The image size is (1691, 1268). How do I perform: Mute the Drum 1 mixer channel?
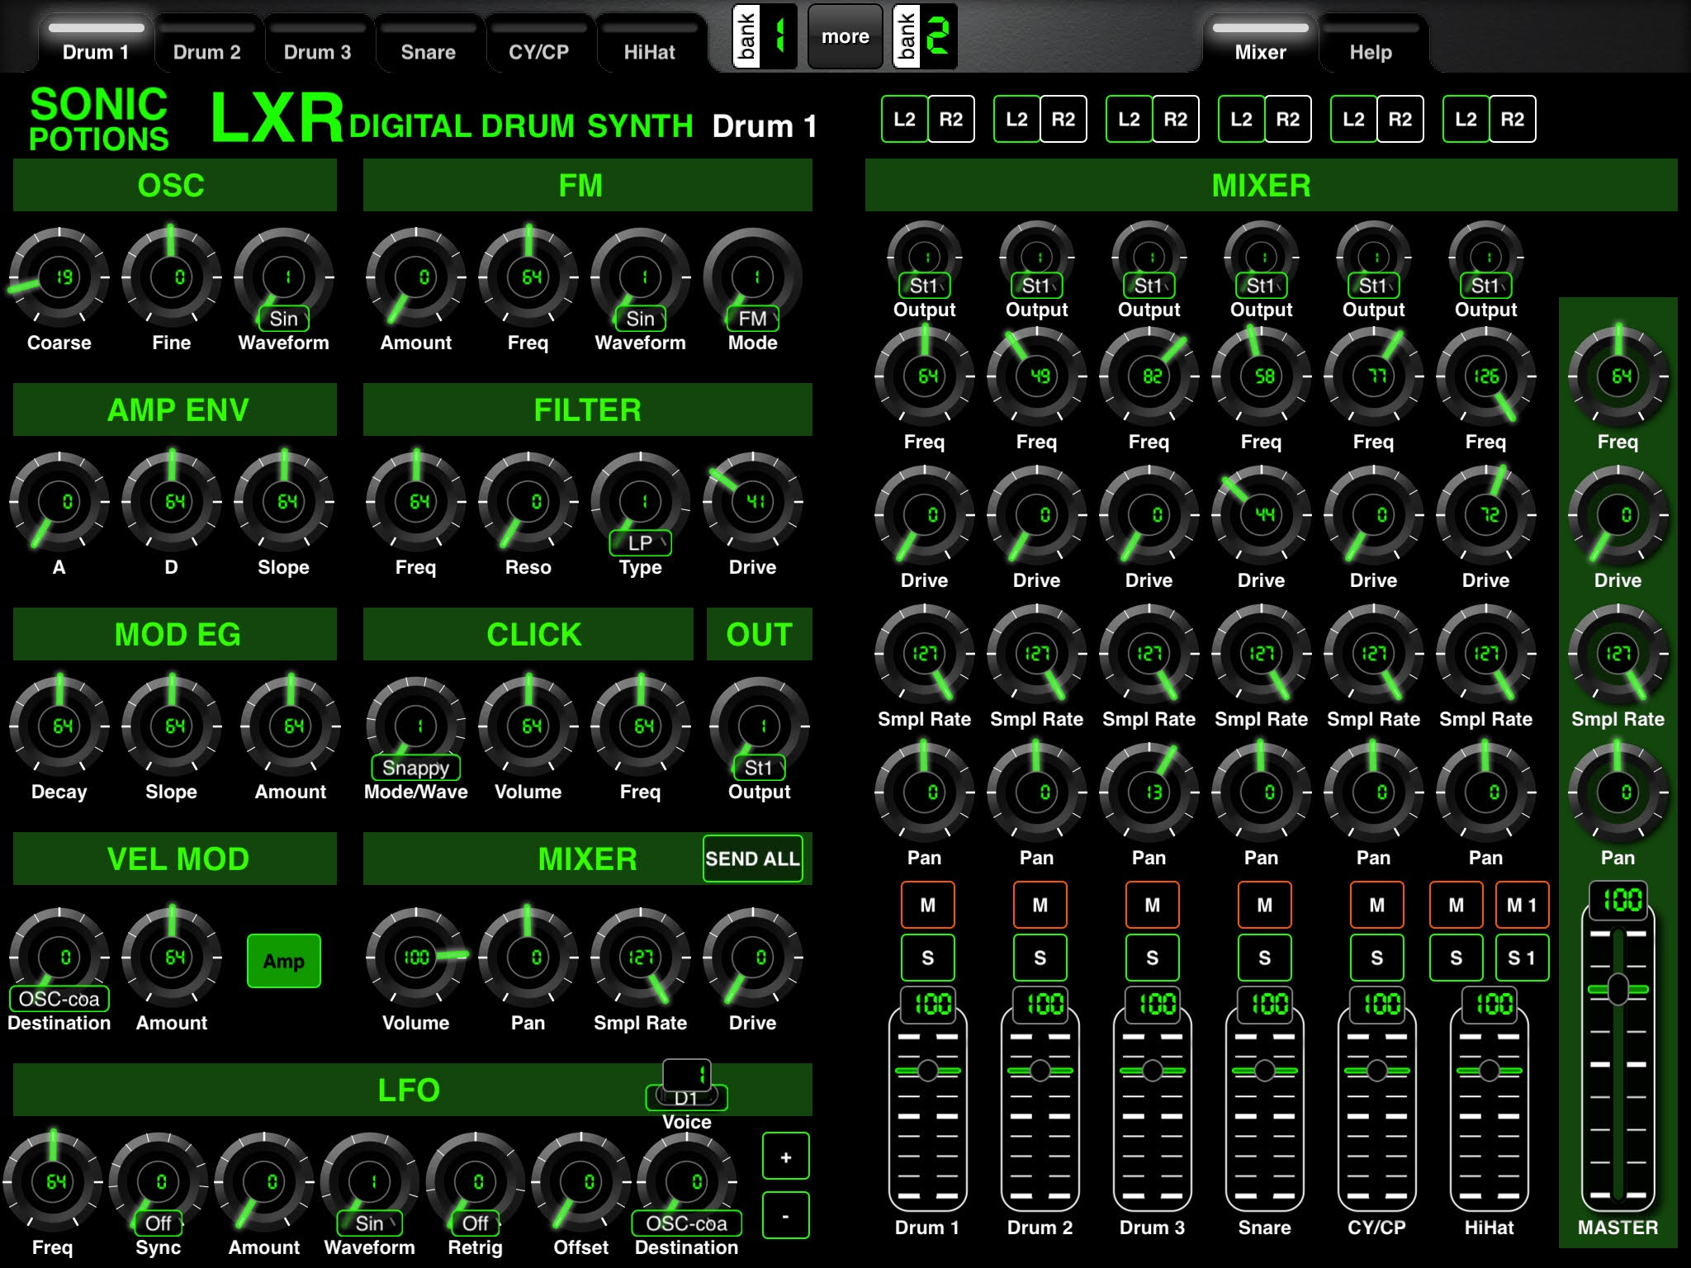click(928, 905)
